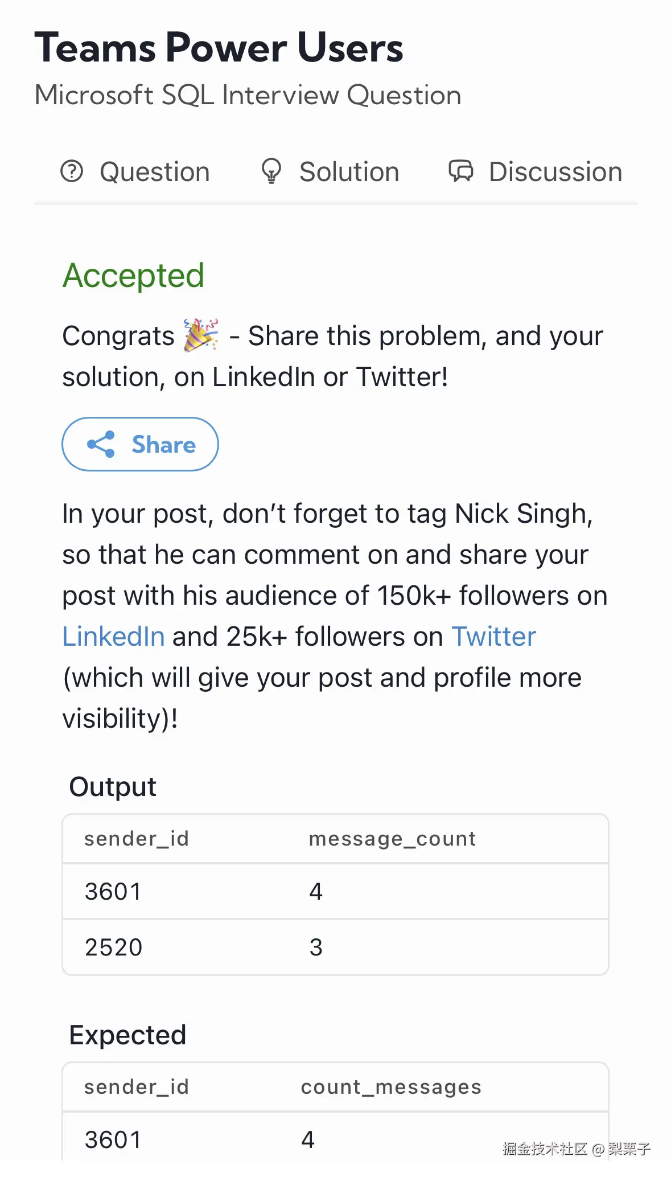Click the Microsoft SQL Interview Question subtitle

(248, 95)
